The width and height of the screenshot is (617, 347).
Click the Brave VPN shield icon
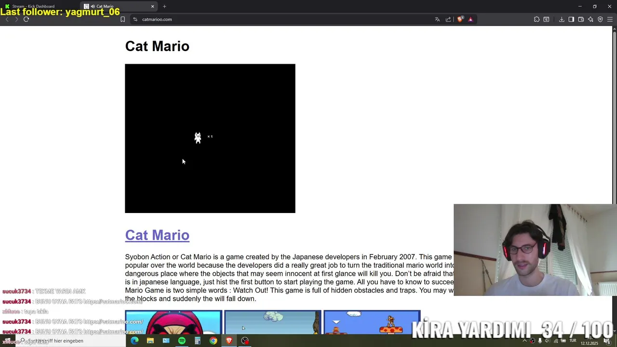(x=600, y=19)
